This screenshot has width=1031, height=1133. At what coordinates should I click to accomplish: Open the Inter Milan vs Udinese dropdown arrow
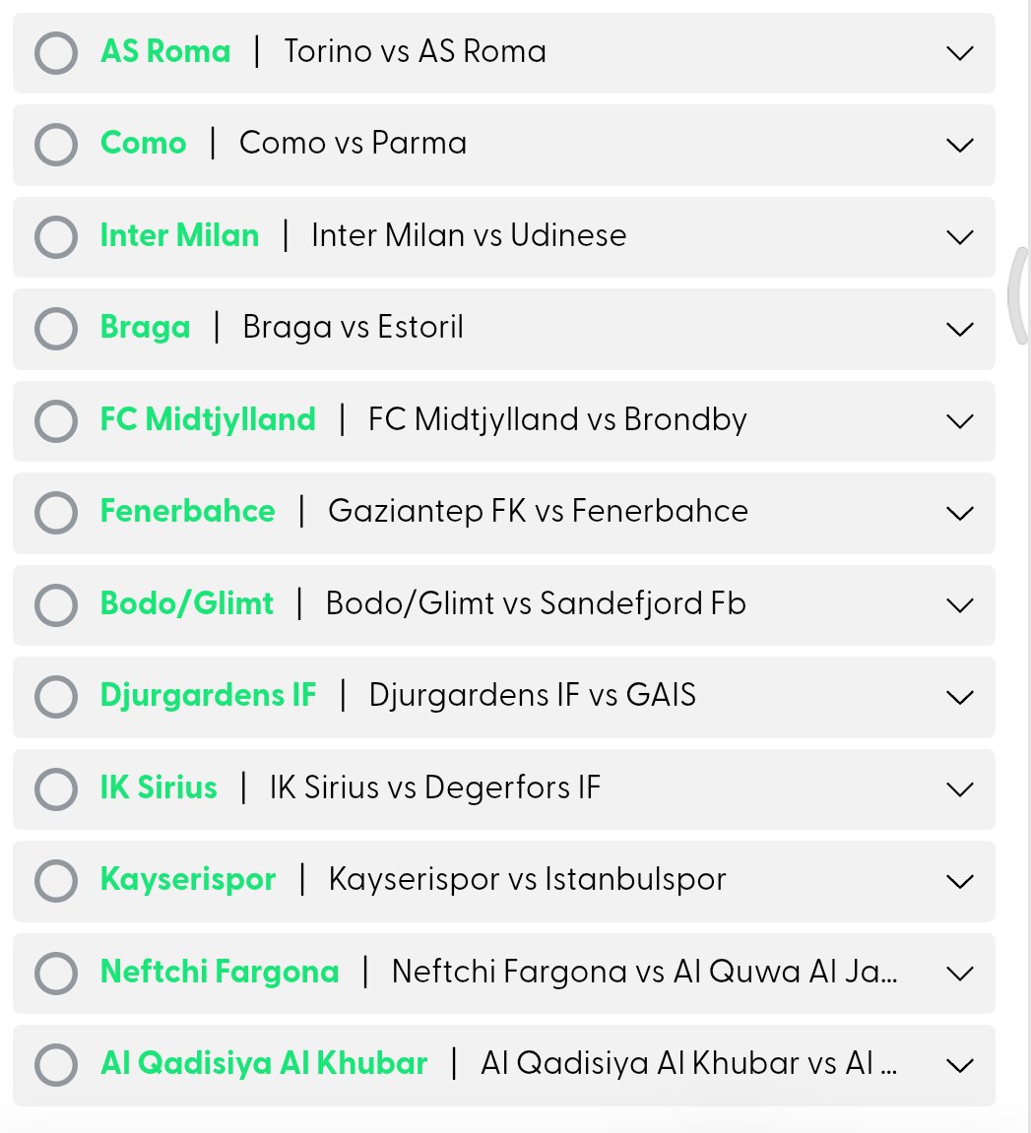(959, 238)
